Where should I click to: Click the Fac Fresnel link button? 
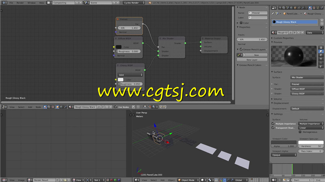point(307,84)
